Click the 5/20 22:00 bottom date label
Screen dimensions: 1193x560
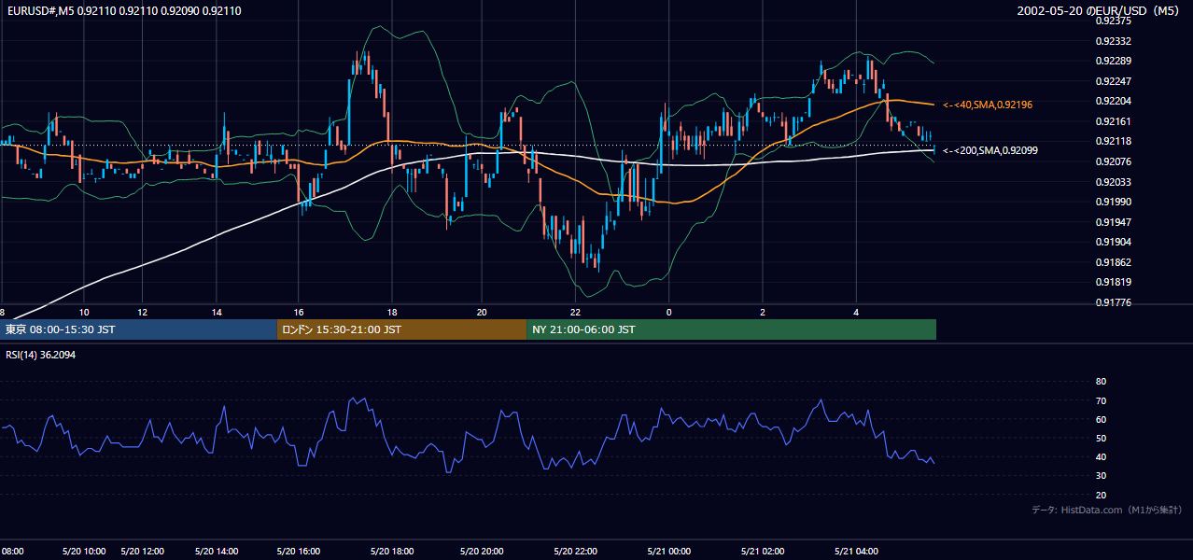[575, 551]
